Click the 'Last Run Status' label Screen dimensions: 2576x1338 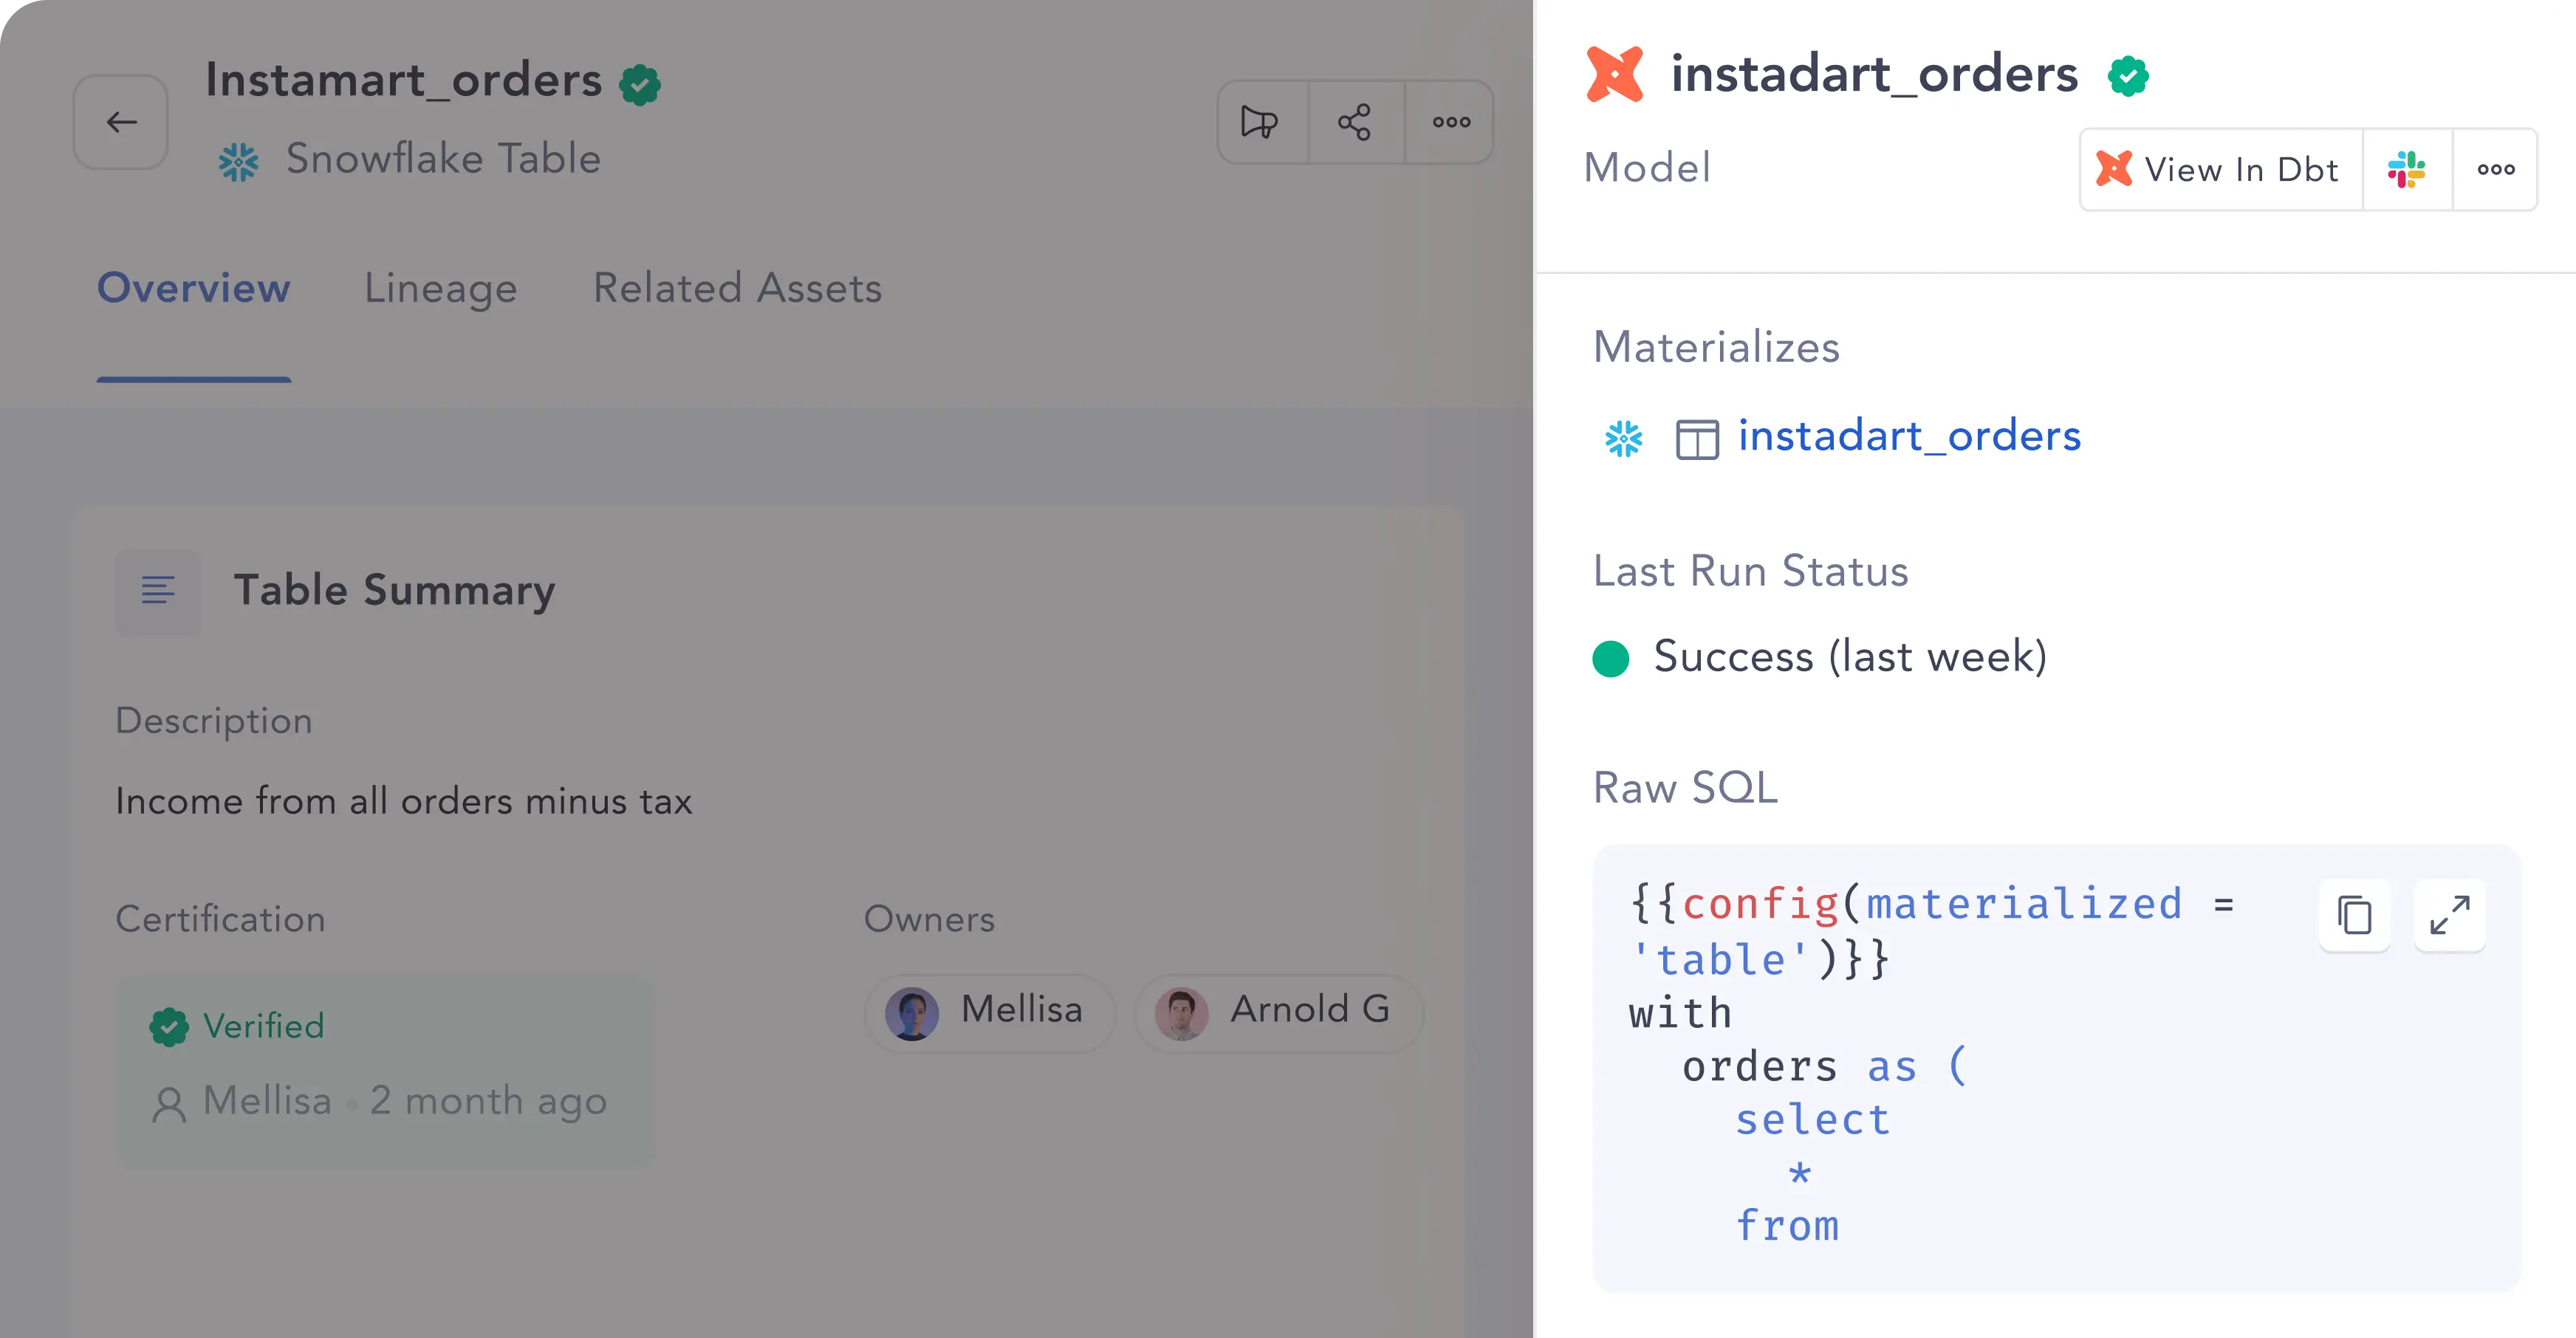1751,571
